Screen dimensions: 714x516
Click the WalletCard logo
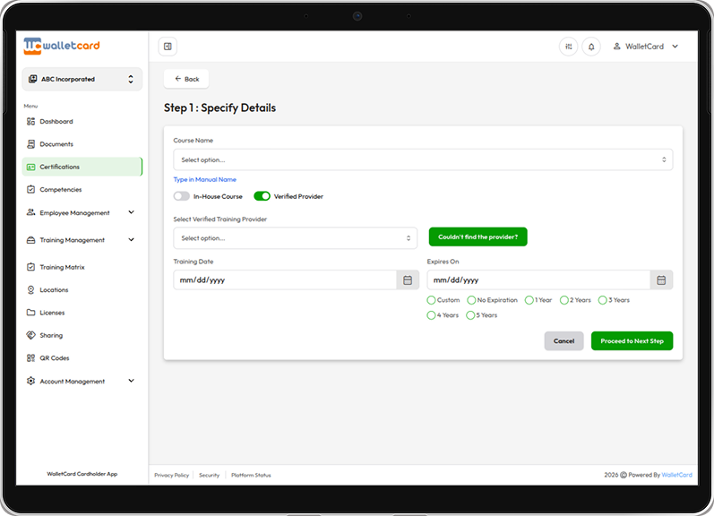point(62,46)
